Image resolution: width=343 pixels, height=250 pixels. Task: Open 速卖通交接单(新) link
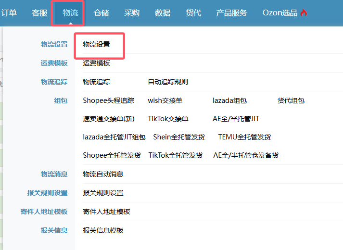click(109, 119)
